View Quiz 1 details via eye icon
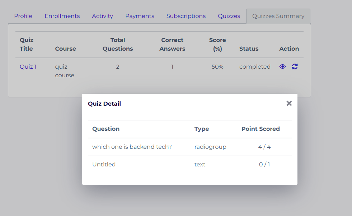Screen dimensions: 352x216 [283, 66]
